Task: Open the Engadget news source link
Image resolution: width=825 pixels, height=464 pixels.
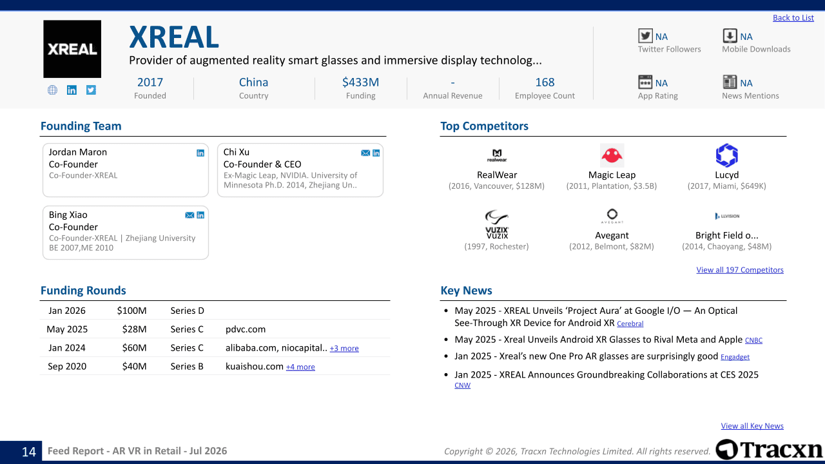Action: point(735,357)
